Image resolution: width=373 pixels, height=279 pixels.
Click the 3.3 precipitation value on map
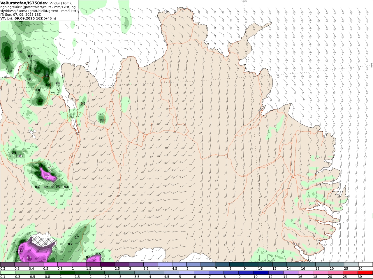pos(47,76)
